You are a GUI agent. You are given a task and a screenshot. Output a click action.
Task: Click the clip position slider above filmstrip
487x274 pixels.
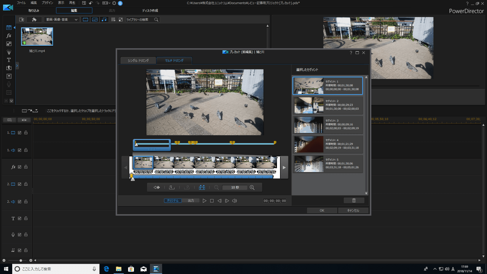pyautogui.click(x=152, y=144)
